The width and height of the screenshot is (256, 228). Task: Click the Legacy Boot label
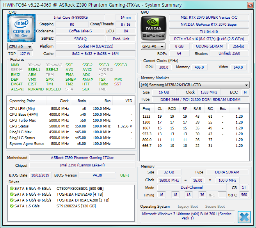coord(188,207)
